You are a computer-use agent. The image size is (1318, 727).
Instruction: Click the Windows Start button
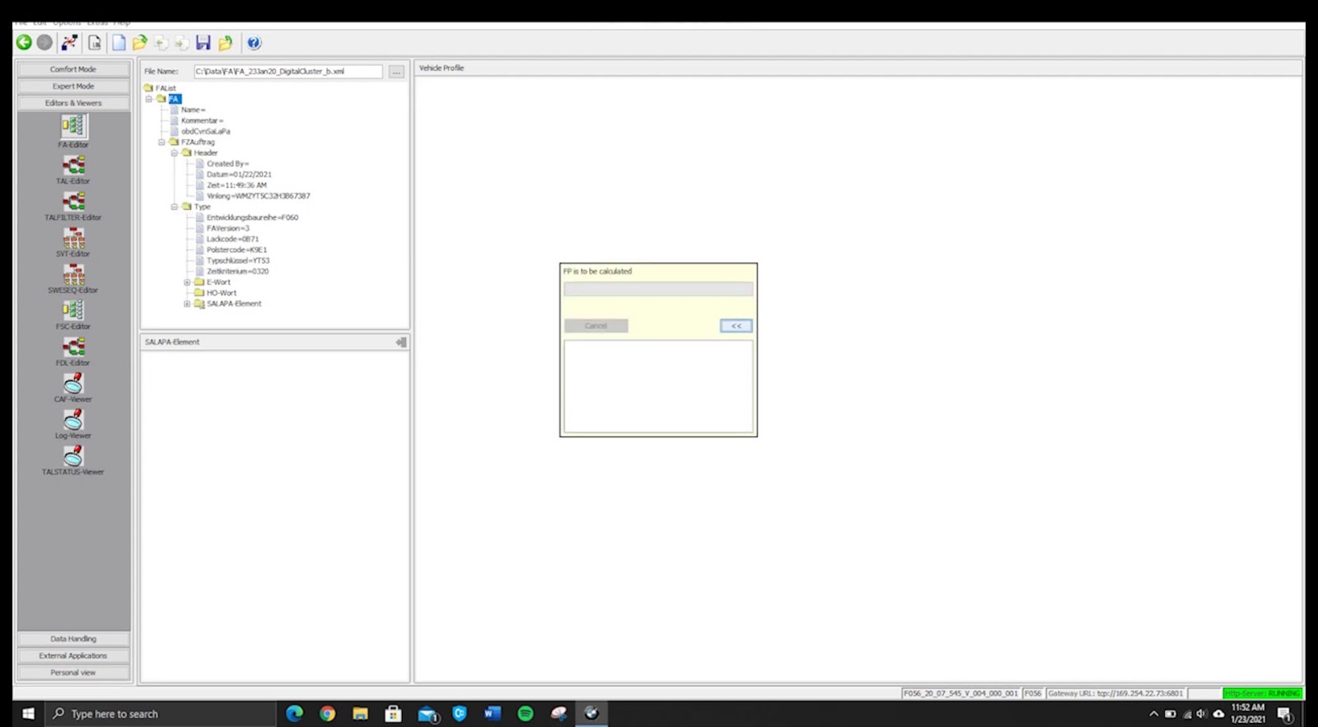(28, 714)
